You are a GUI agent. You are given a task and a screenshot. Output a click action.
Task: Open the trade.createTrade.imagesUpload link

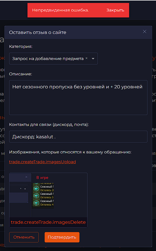tap(43, 162)
